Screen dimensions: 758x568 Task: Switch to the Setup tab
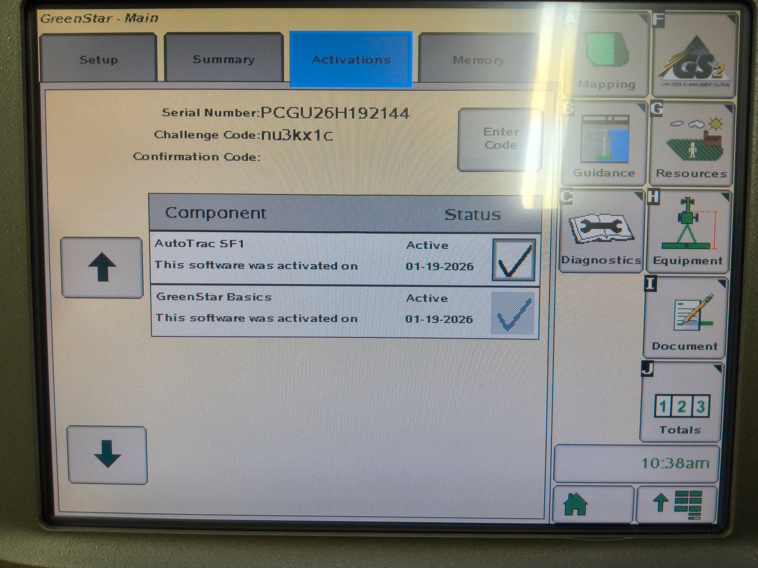pyautogui.click(x=98, y=58)
